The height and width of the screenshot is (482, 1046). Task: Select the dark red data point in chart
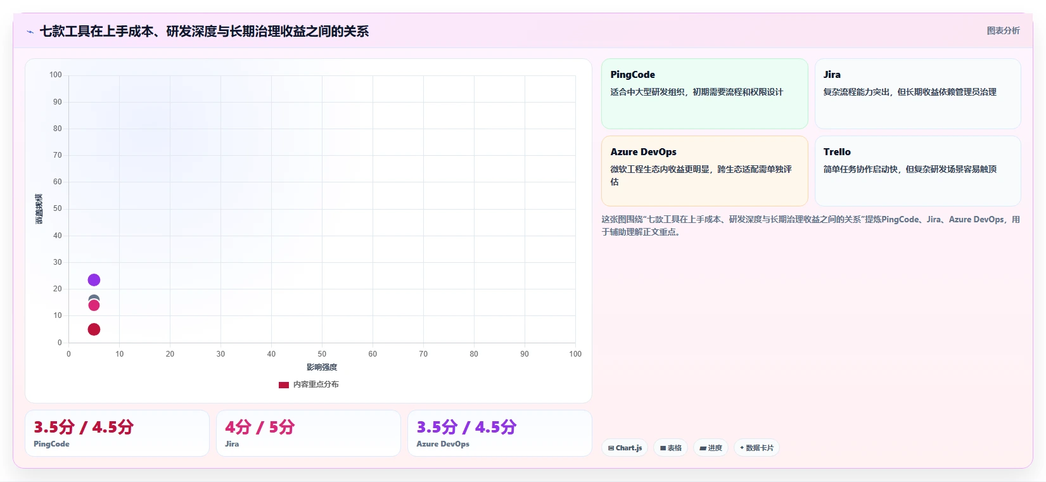(94, 329)
